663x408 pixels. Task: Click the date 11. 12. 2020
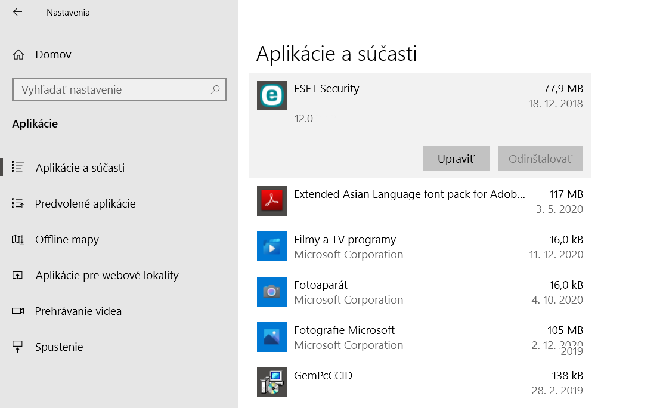click(556, 254)
